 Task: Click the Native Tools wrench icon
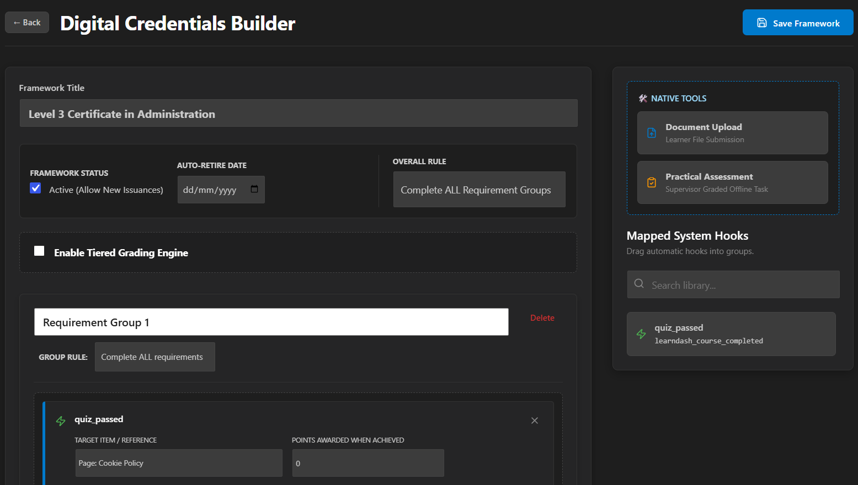643,99
